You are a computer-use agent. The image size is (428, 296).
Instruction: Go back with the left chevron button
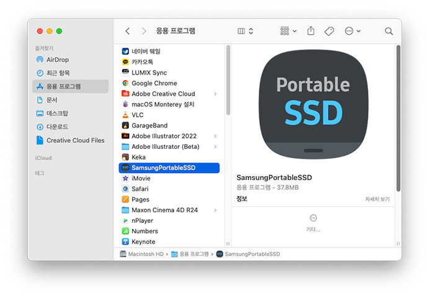tap(128, 31)
